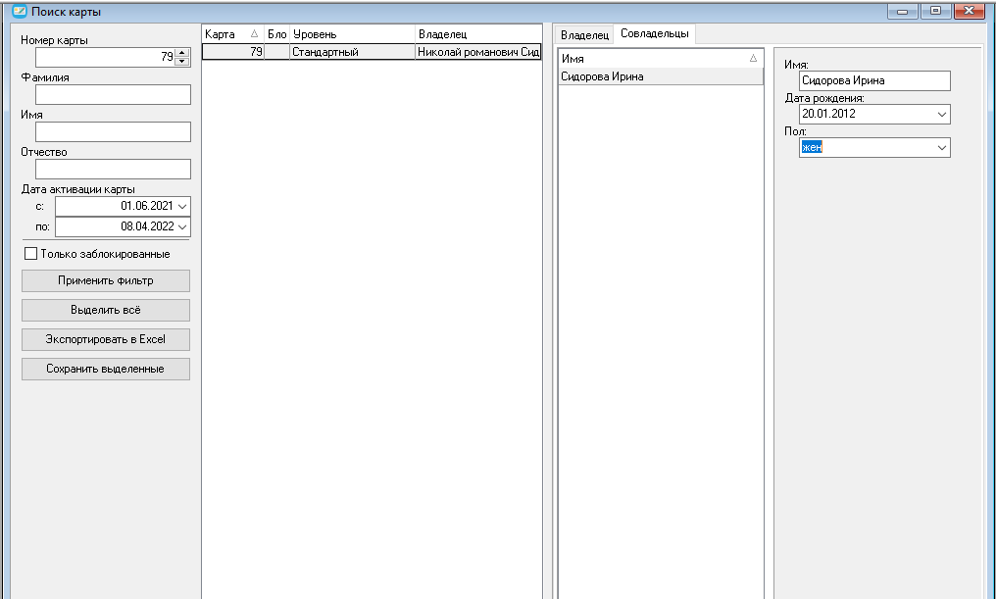Screen dimensions: 996x599
Task: Focus the Номер карты input field
Action: click(106, 57)
